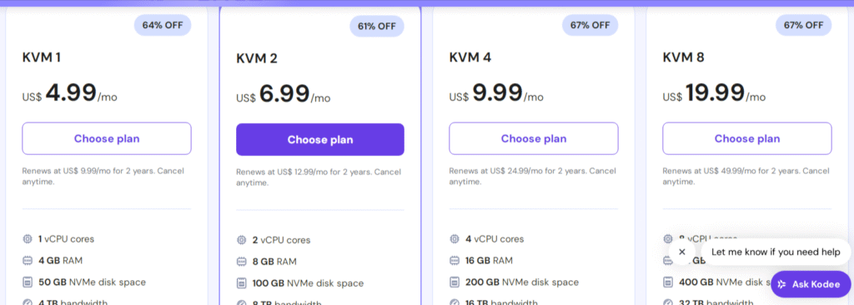The height and width of the screenshot is (305, 854).
Task: Choose the KVM 2 plan
Action: [320, 139]
